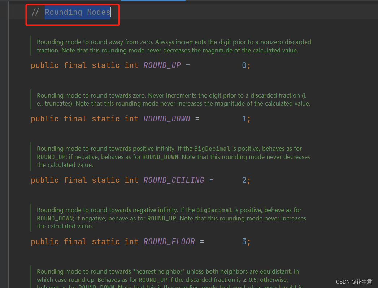Click the "nearest neighbor" comment paragraph
Screen dimensions: 378x288
[144, 275]
